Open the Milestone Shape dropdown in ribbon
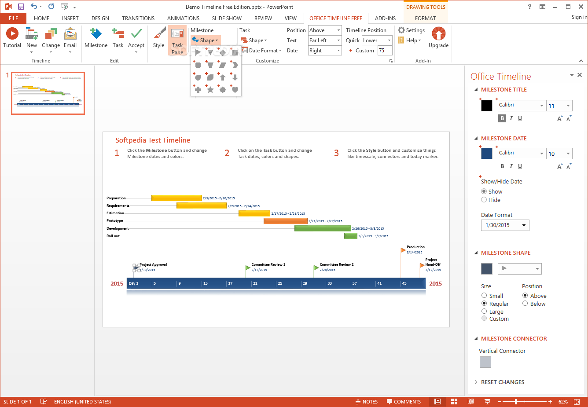This screenshot has height=407, width=588. (206, 40)
